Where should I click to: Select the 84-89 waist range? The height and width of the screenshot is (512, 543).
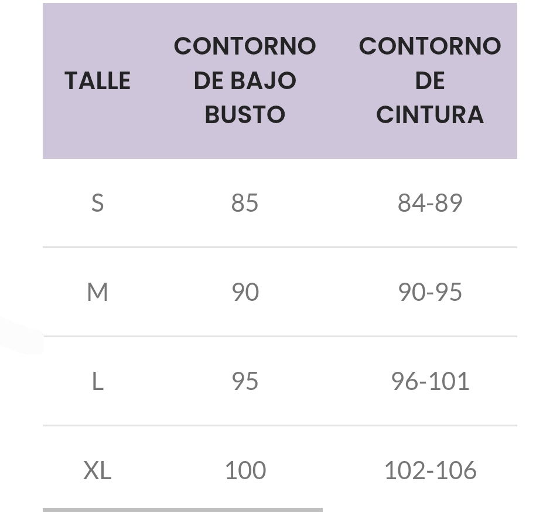(430, 203)
